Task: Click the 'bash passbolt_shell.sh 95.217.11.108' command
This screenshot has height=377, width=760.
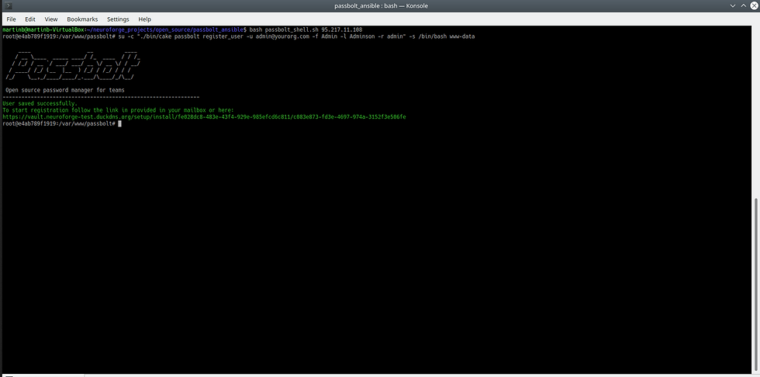Action: [x=306, y=29]
